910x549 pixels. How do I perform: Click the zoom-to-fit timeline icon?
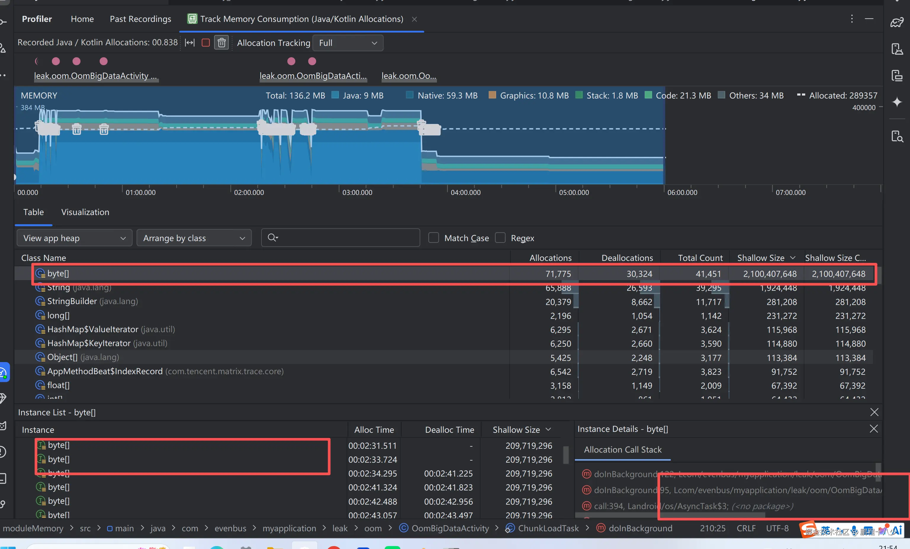(x=190, y=43)
